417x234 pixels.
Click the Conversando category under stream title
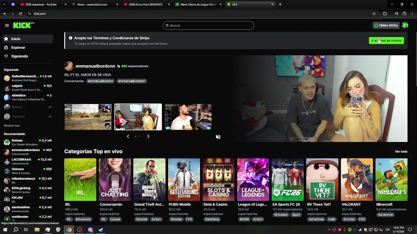pos(74,81)
